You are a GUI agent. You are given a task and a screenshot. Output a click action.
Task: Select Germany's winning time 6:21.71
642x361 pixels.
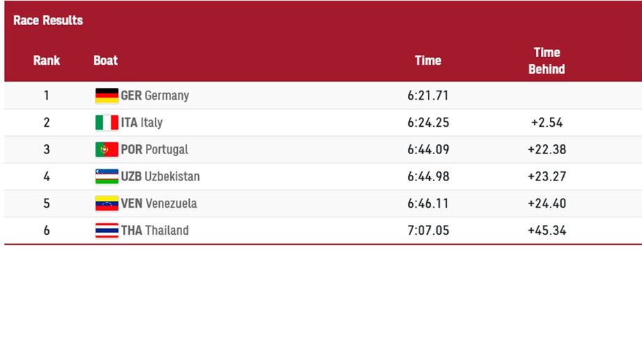tap(428, 95)
